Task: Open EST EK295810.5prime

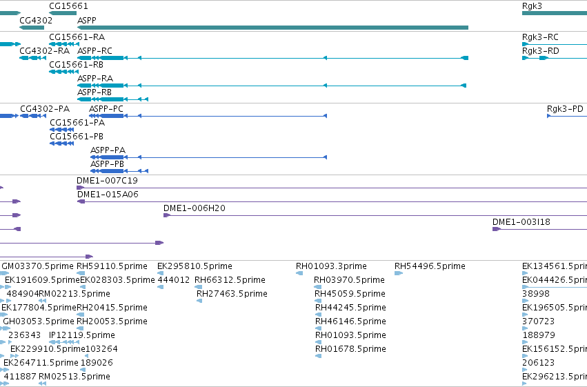Action: coord(195,266)
